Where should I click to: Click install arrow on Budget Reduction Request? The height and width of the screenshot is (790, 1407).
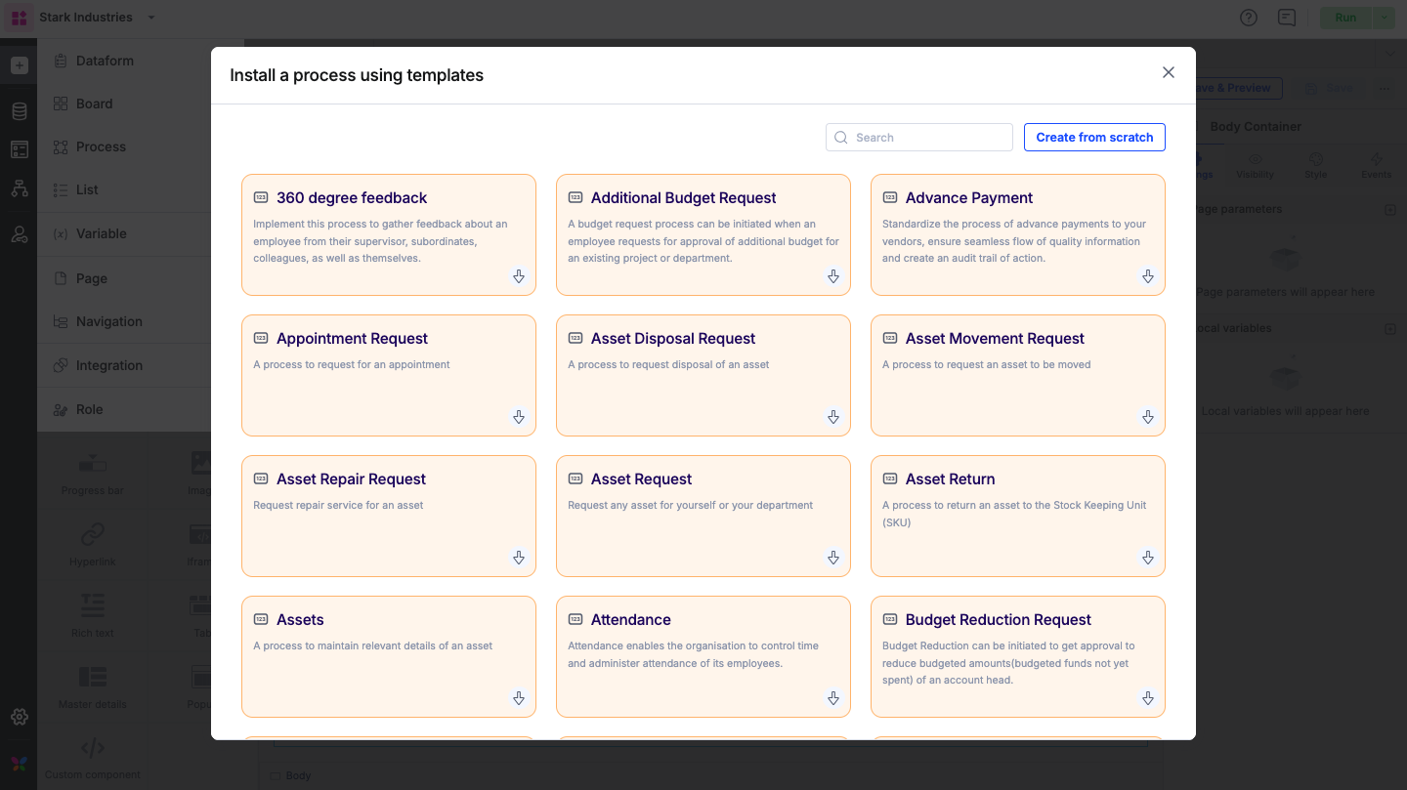[1148, 699]
